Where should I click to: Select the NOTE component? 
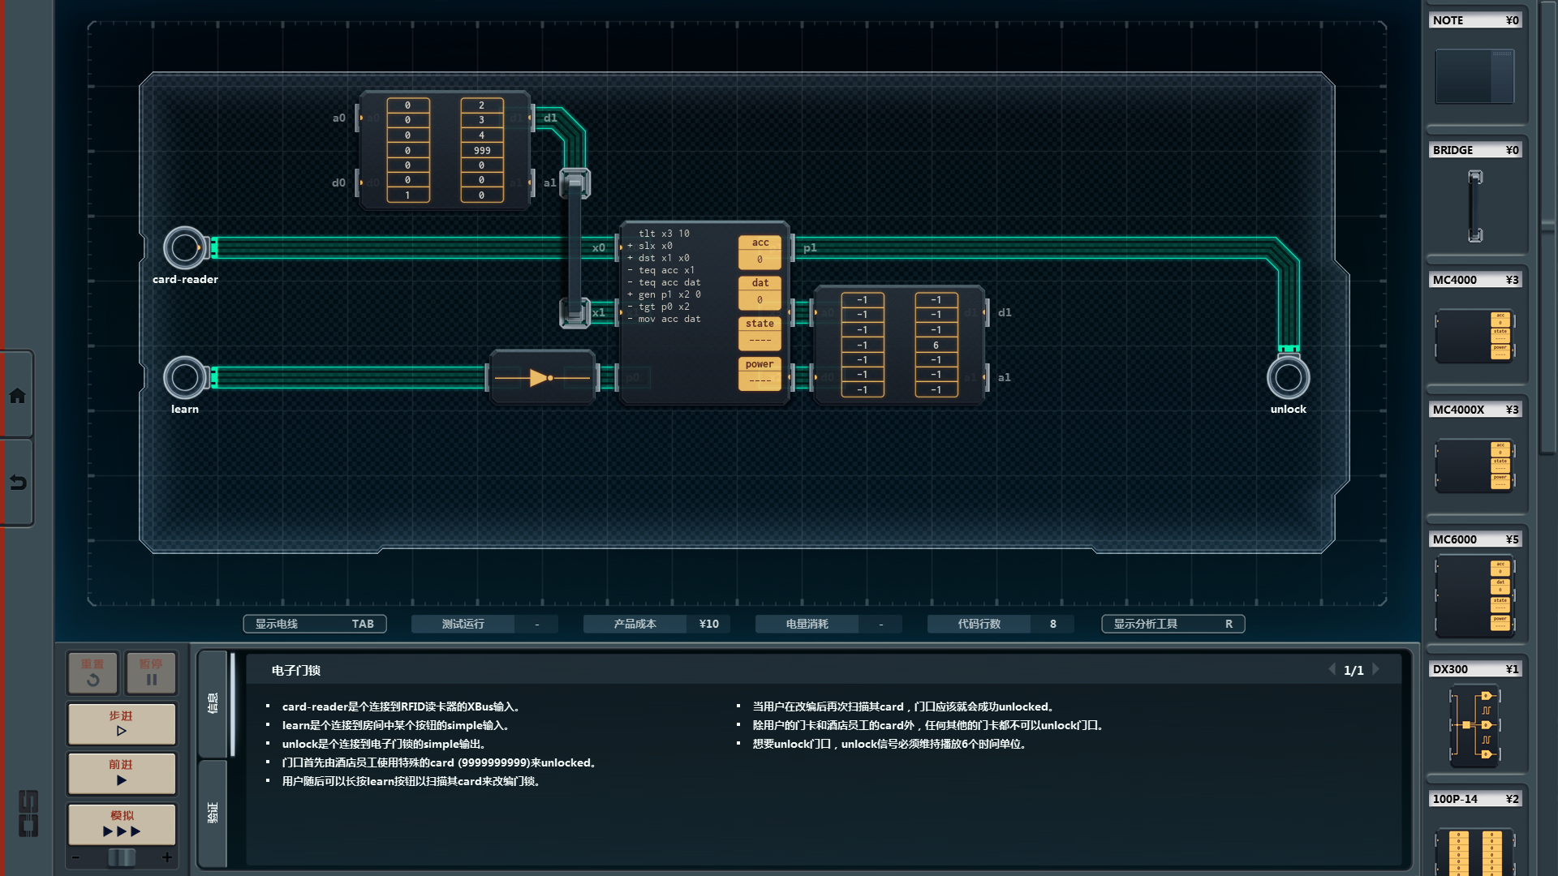tap(1474, 75)
